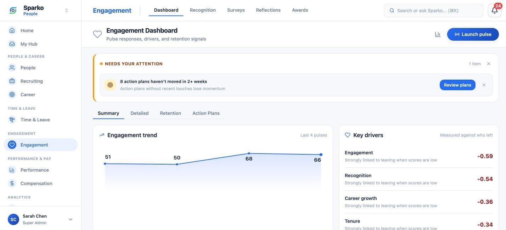Go to Performance in the sidebar
The height and width of the screenshot is (230, 506).
(x=40, y=170)
